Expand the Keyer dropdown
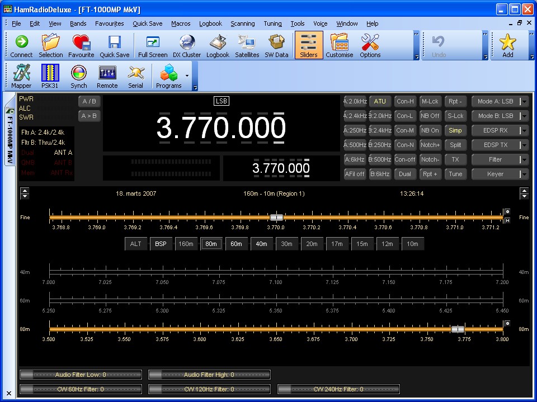This screenshot has width=537, height=402. (x=524, y=174)
